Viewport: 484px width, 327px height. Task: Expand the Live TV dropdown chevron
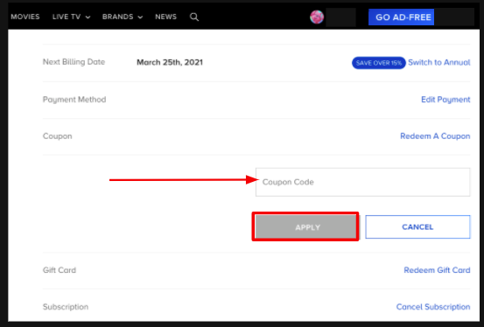(x=88, y=17)
